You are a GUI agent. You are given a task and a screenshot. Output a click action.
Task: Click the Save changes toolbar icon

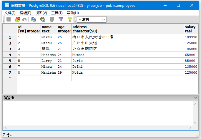9,19
